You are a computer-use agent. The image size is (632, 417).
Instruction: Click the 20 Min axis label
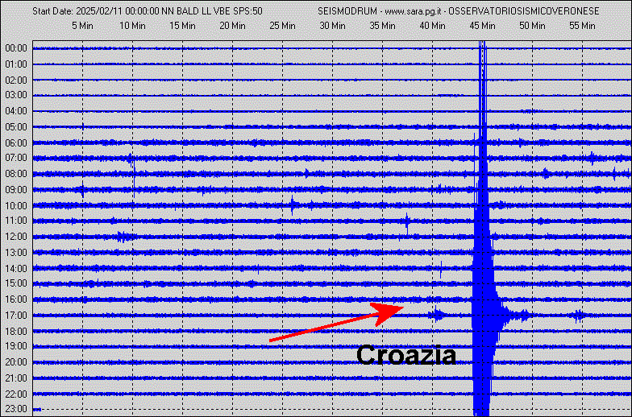pyautogui.click(x=232, y=26)
